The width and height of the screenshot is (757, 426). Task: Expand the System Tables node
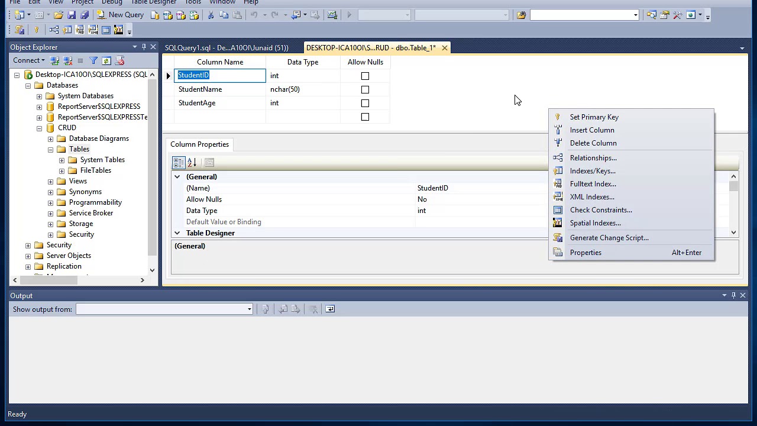coord(62,160)
